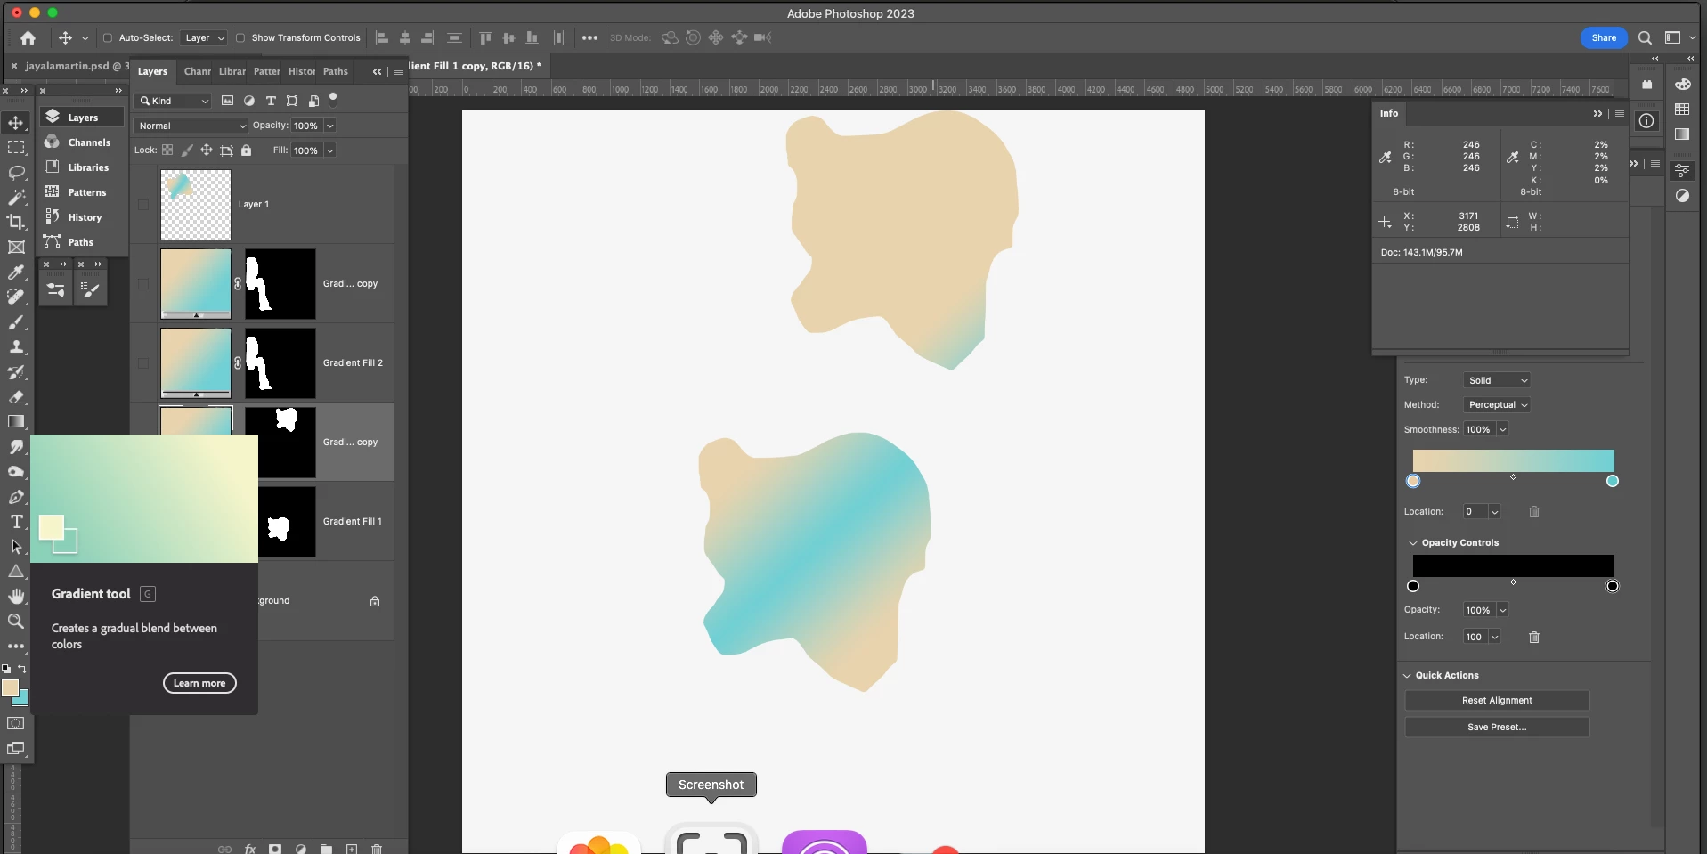The height and width of the screenshot is (854, 1707).
Task: Collapse the Opacity Controls section
Action: click(1413, 543)
